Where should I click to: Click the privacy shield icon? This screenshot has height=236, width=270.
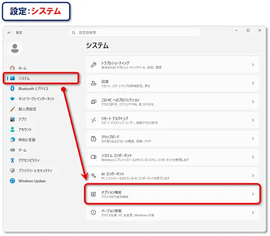[13, 171]
